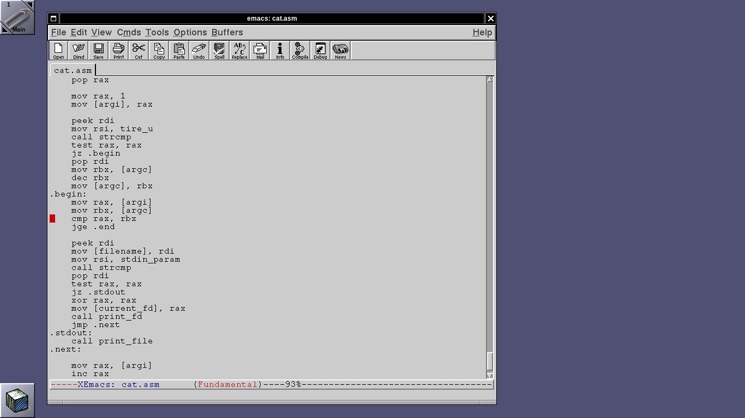Open the window menu button in the title bar
This screenshot has width=745, height=418.
(53, 19)
